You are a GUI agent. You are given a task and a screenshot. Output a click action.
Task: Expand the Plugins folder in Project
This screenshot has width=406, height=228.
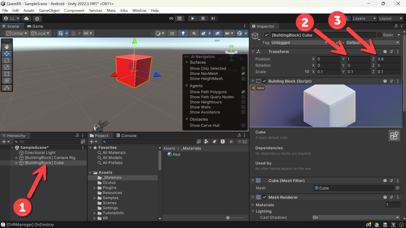95,188
